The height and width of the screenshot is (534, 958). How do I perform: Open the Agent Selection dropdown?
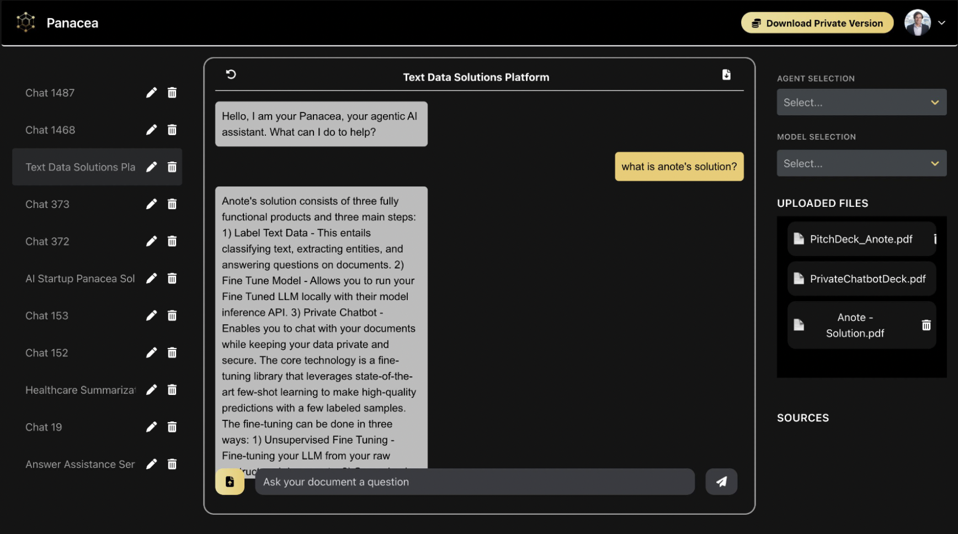pyautogui.click(x=861, y=102)
